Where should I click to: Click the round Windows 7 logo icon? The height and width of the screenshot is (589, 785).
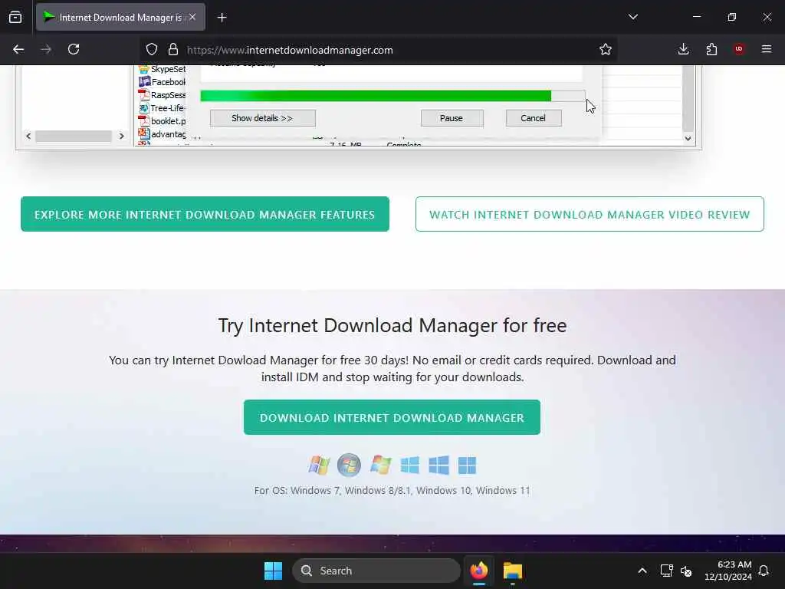click(349, 465)
